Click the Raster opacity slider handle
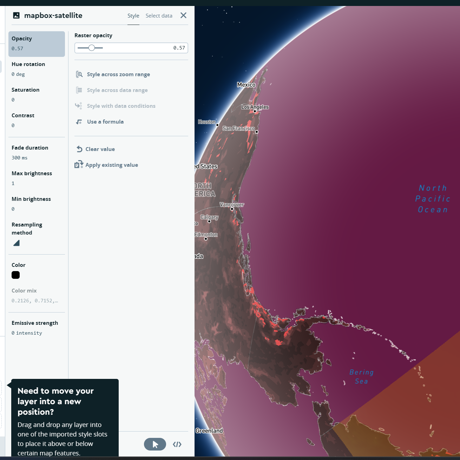The image size is (460, 460). pyautogui.click(x=92, y=47)
